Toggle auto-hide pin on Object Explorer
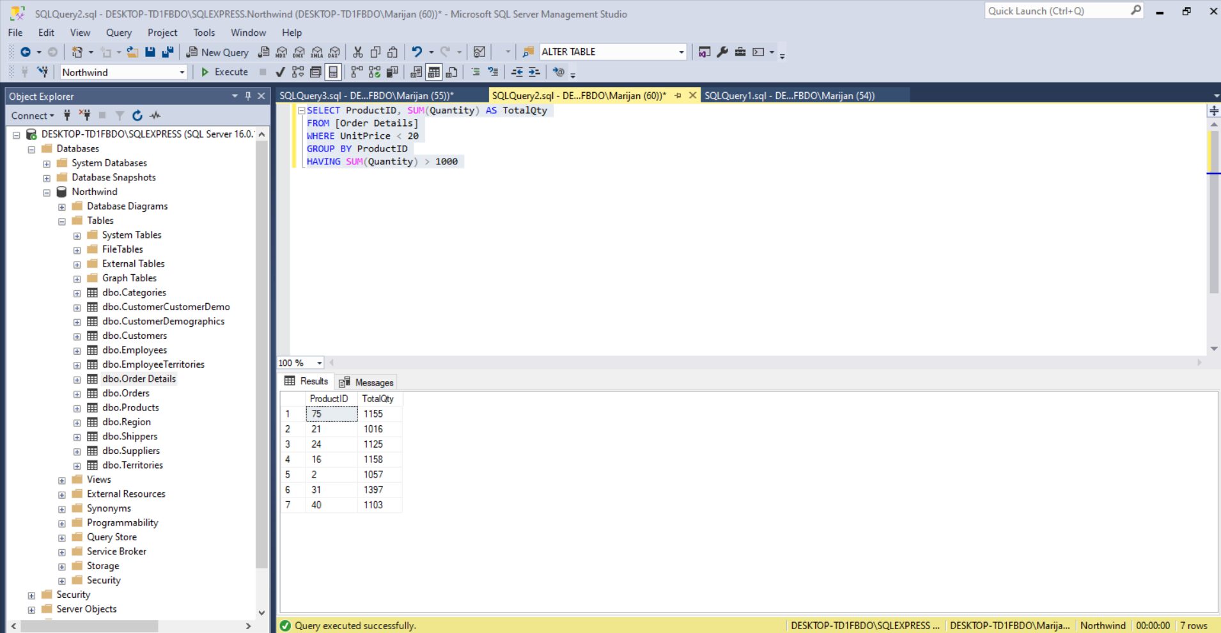Image resolution: width=1221 pixels, height=633 pixels. point(248,96)
